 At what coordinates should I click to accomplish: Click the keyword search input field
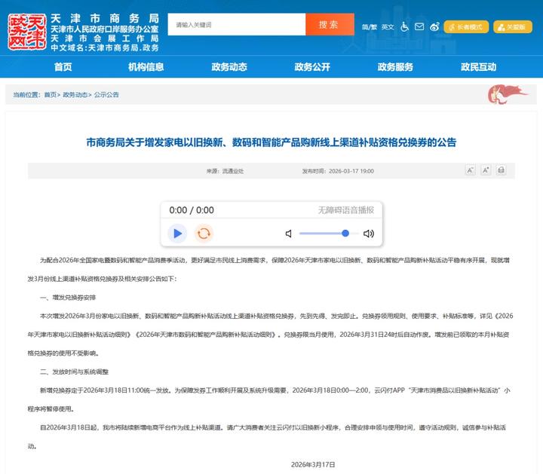coord(236,25)
